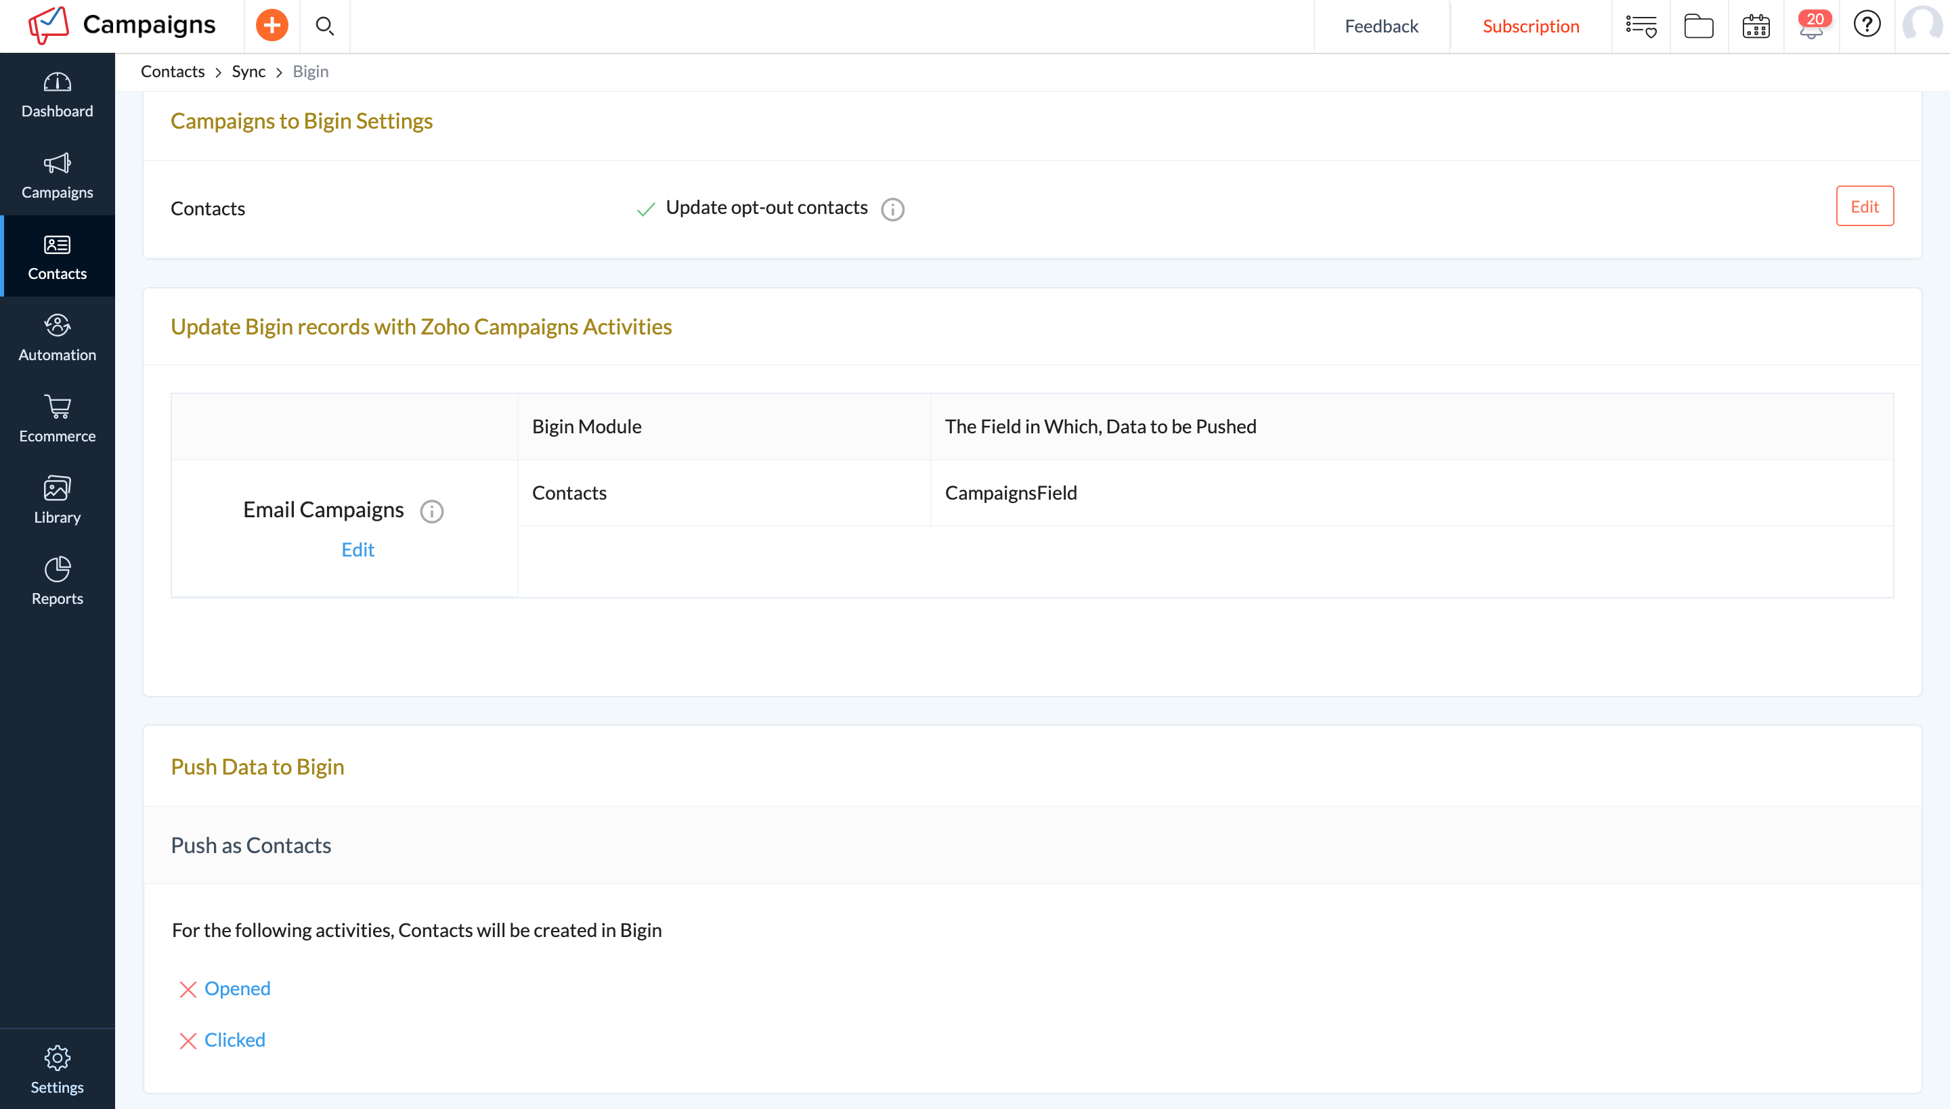Click info icon next to Email Campaigns
The image size is (1950, 1109).
(x=432, y=511)
